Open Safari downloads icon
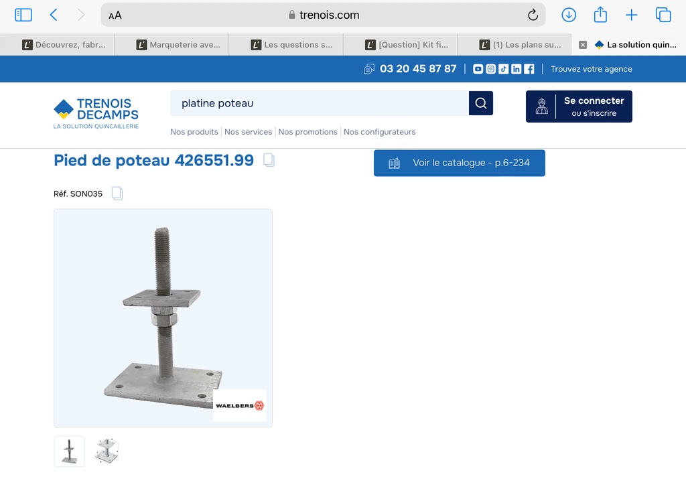 click(569, 15)
